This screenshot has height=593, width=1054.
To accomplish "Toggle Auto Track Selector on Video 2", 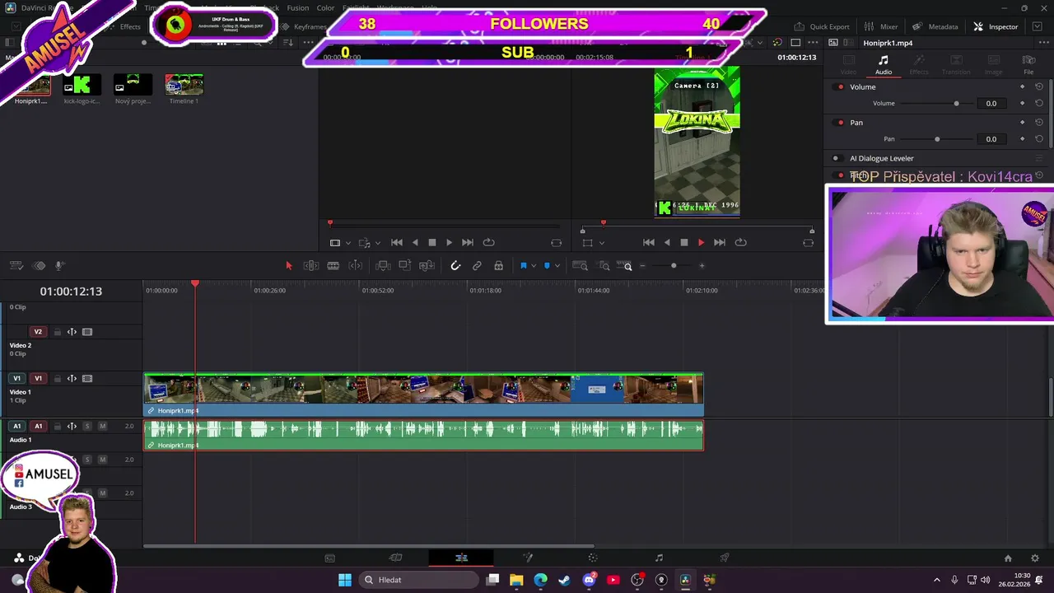I will pos(72,332).
